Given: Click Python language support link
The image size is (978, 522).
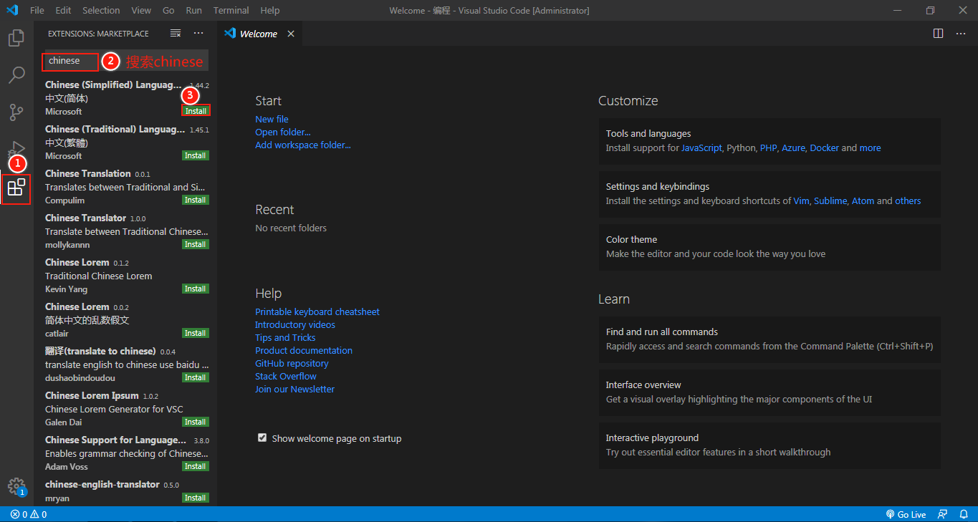Looking at the screenshot, I should tap(741, 148).
